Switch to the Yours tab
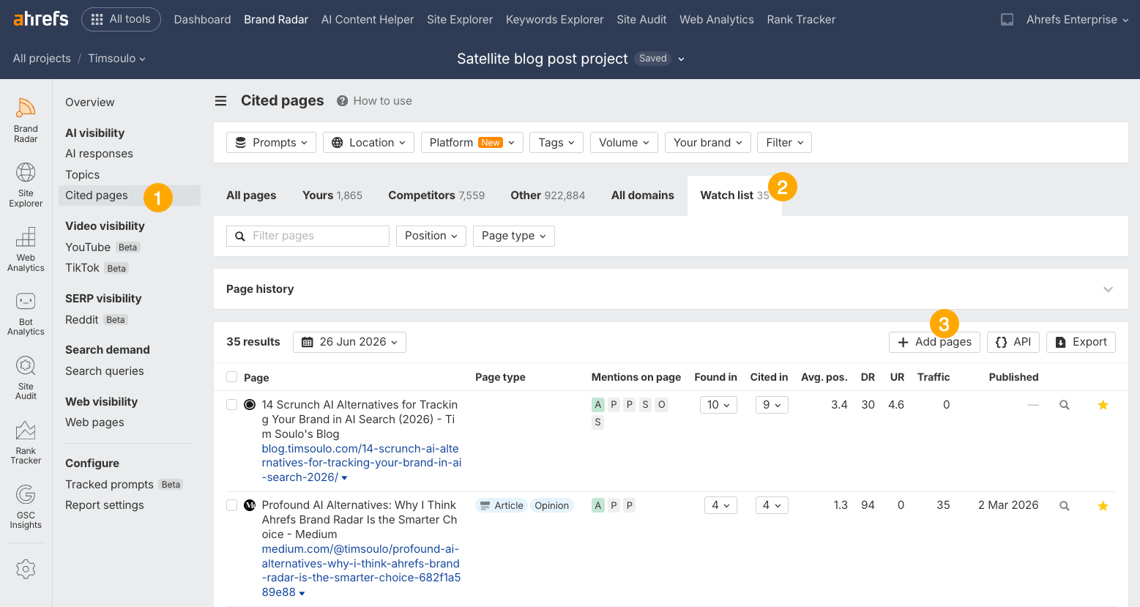 (332, 195)
